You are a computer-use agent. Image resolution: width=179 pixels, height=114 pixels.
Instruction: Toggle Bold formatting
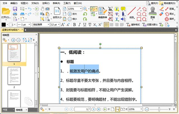(74, 24)
